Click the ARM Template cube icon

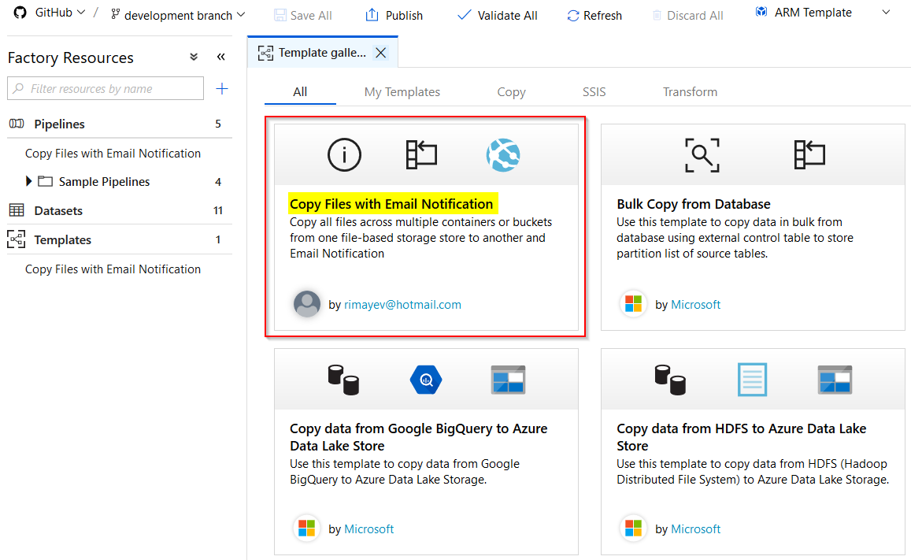761,12
